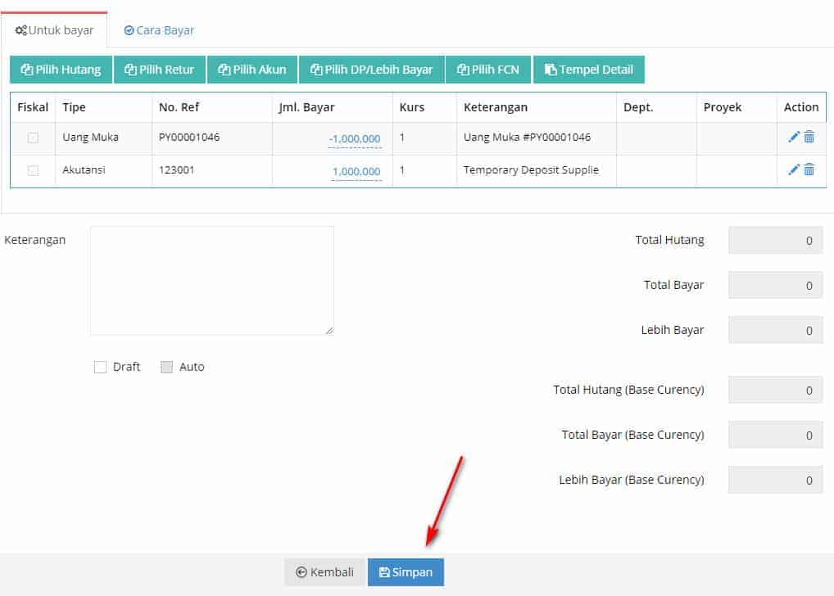Select Pilih FCN
This screenshot has height=596, width=834.
pos(488,70)
